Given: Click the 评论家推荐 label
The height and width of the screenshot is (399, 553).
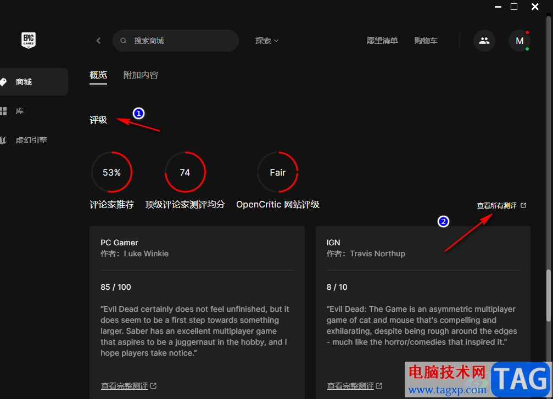Looking at the screenshot, I should click(112, 204).
